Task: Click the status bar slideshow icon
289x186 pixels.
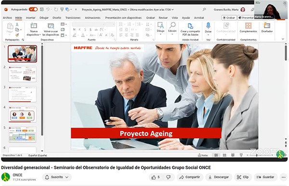Action: (x=241, y=155)
